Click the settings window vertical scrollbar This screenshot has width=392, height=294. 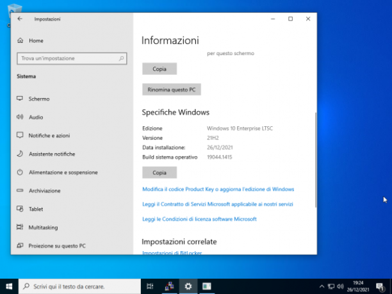tap(316, 160)
